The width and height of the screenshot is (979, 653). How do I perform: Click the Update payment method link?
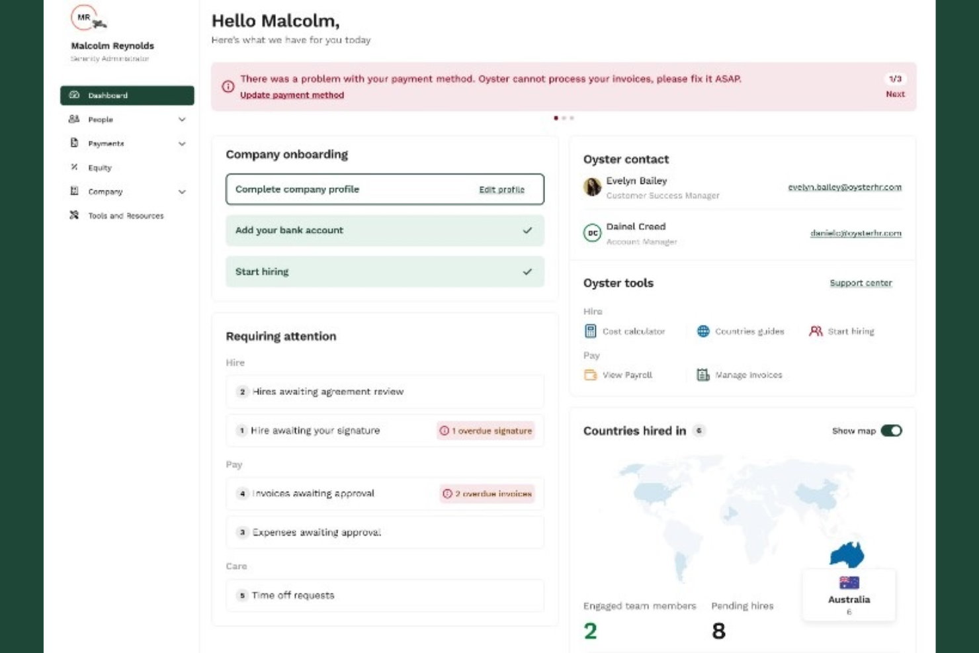[292, 95]
